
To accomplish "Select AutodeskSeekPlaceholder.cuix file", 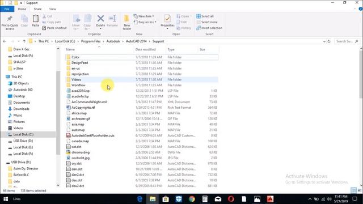I will (142, 135).
